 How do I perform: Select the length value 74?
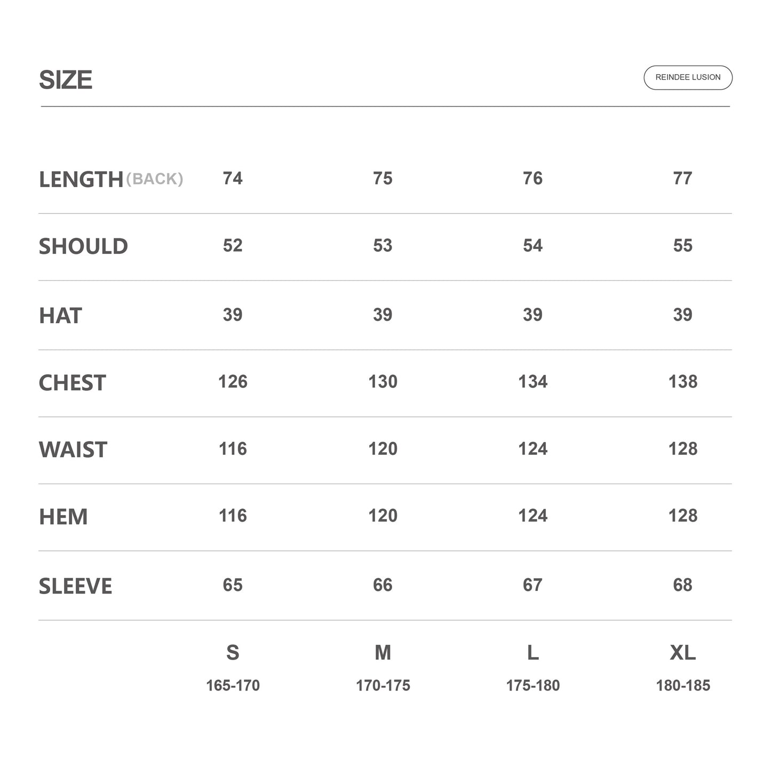click(233, 178)
